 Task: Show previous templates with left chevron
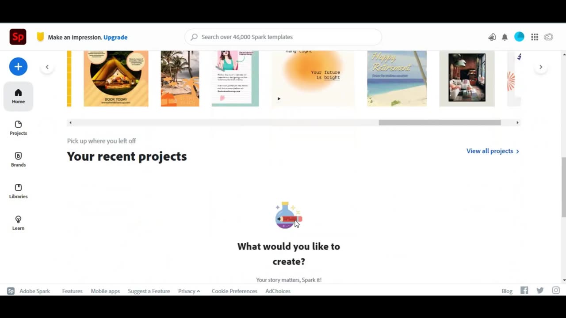(47, 67)
